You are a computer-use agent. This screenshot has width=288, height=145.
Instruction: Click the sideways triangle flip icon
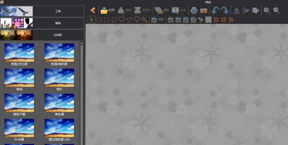click(x=246, y=10)
